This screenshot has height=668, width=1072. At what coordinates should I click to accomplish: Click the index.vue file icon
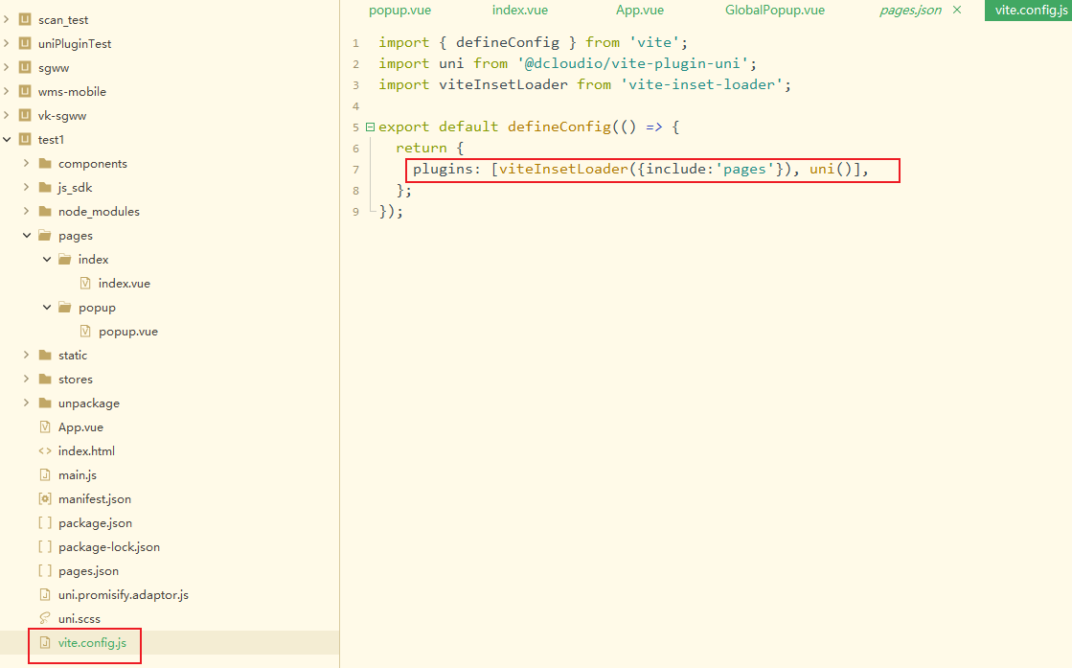[x=85, y=283]
